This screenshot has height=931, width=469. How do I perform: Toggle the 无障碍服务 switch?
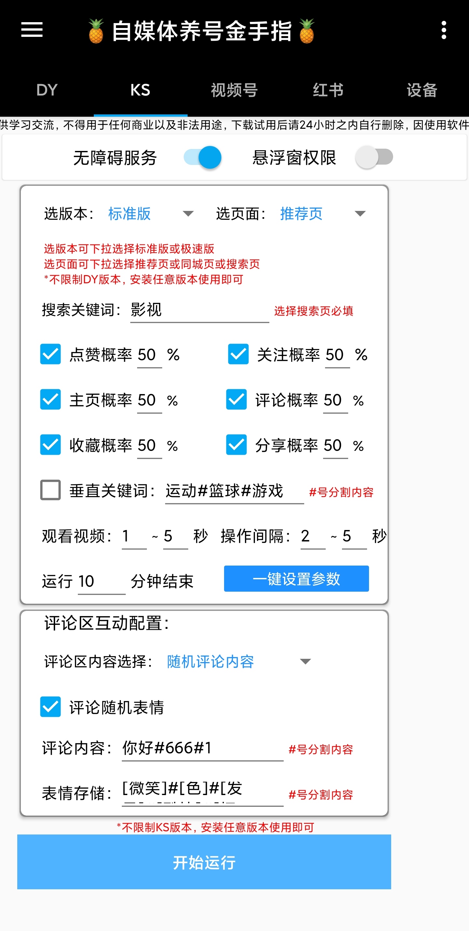tap(203, 157)
